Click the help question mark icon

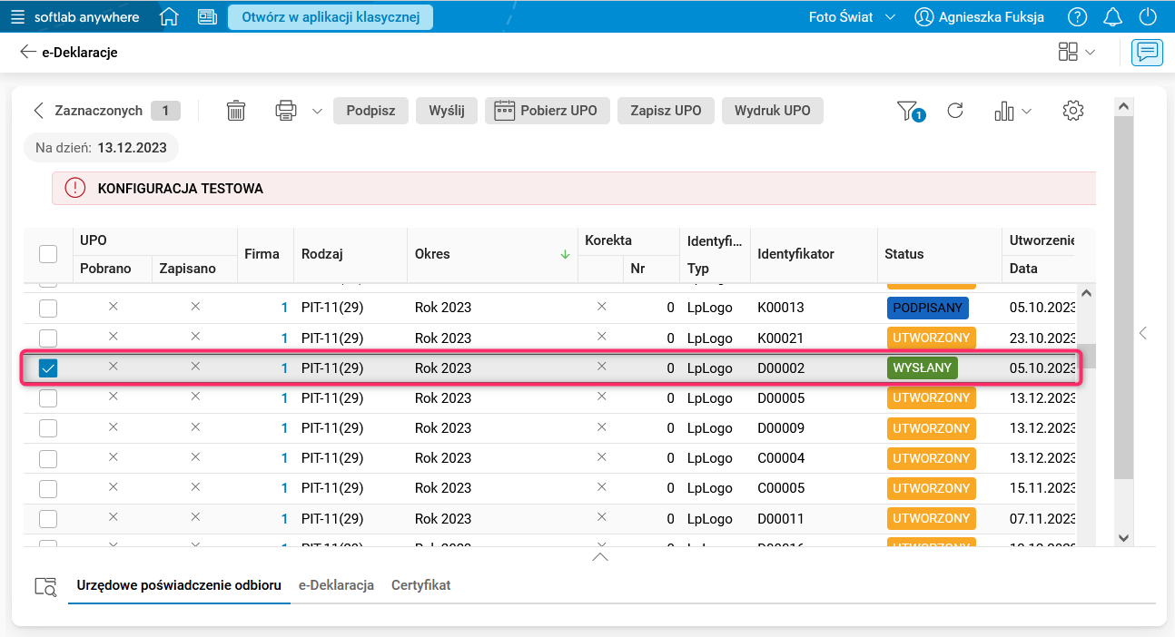click(x=1077, y=16)
